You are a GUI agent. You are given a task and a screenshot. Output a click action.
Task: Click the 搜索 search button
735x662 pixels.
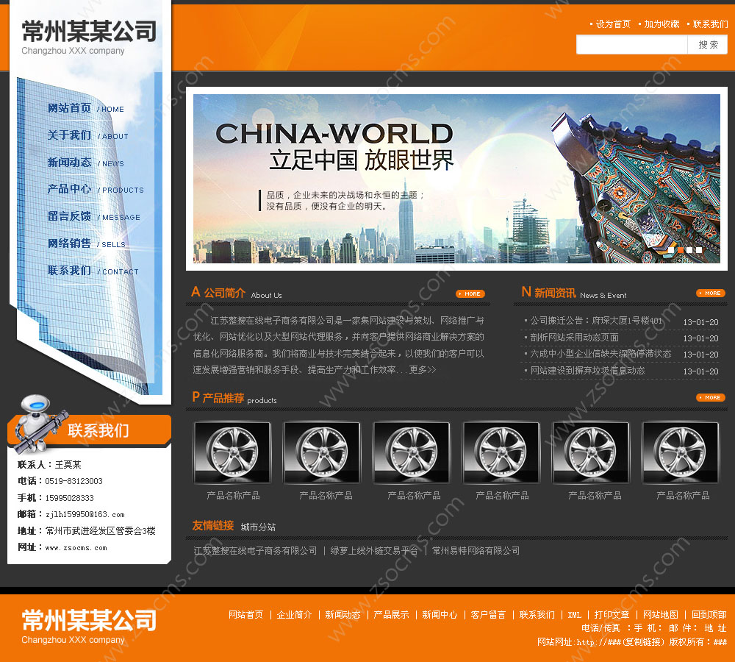[x=708, y=45]
